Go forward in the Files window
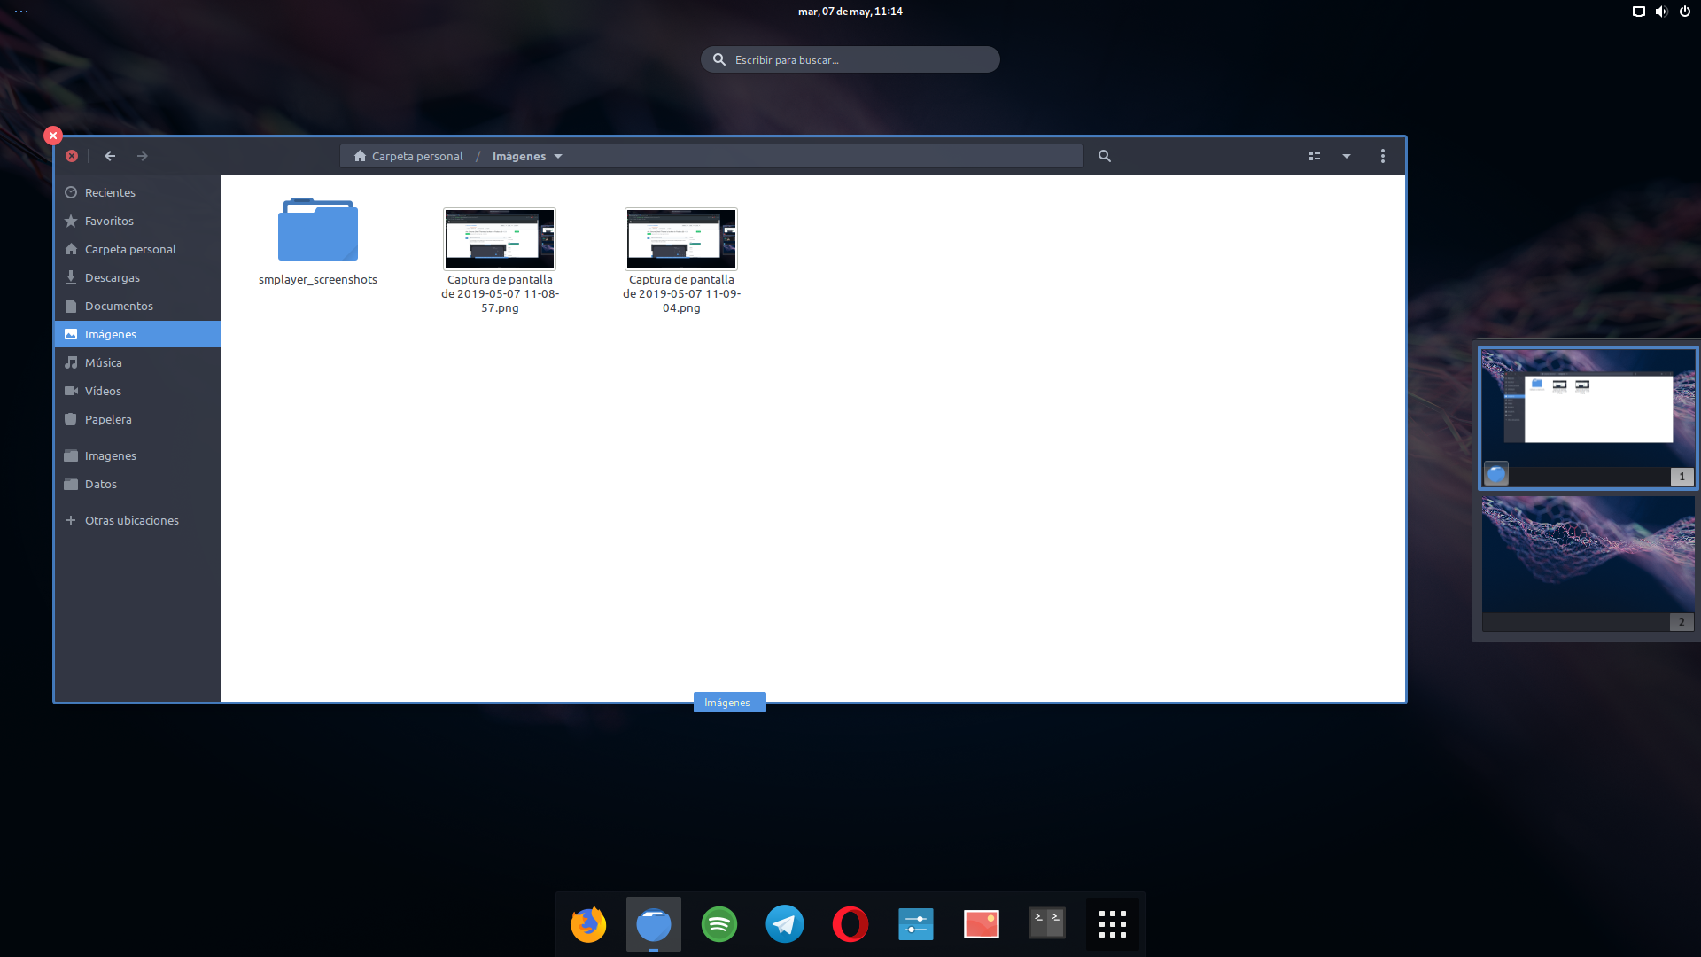 pyautogui.click(x=143, y=156)
